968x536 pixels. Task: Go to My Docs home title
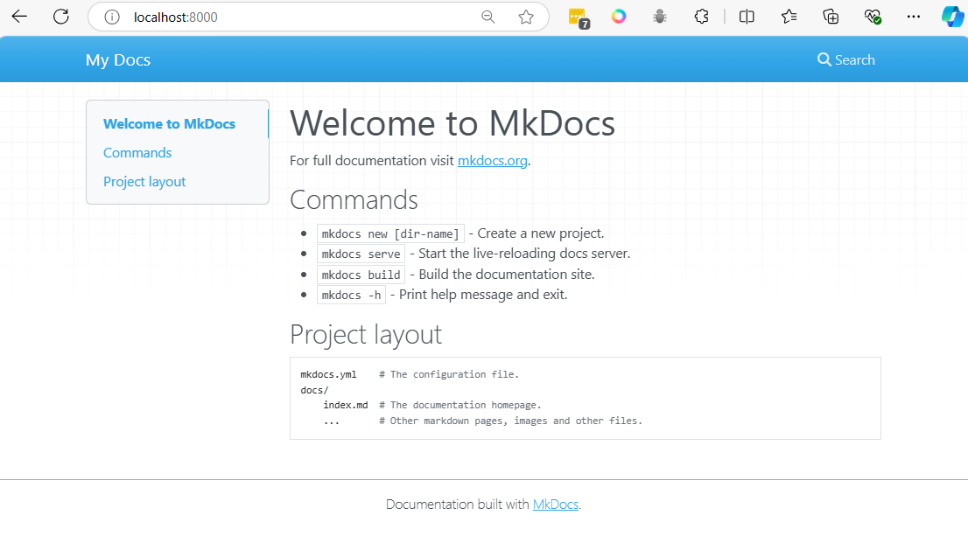click(118, 59)
